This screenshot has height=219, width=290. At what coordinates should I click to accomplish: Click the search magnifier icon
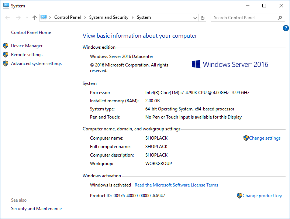(x=280, y=18)
